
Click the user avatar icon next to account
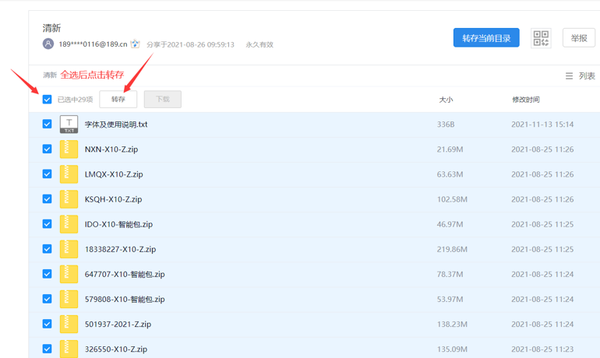48,44
